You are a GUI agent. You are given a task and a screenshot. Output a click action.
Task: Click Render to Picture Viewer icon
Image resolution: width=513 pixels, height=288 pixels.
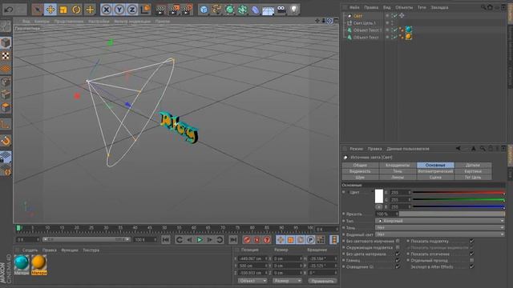coord(174,10)
